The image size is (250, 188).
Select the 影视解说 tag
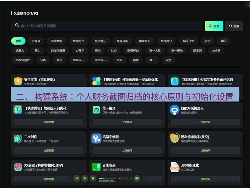pos(133,50)
